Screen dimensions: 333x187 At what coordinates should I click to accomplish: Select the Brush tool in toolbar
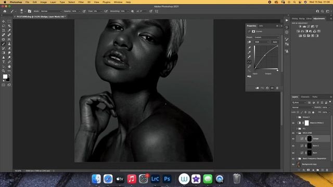tap(4, 44)
